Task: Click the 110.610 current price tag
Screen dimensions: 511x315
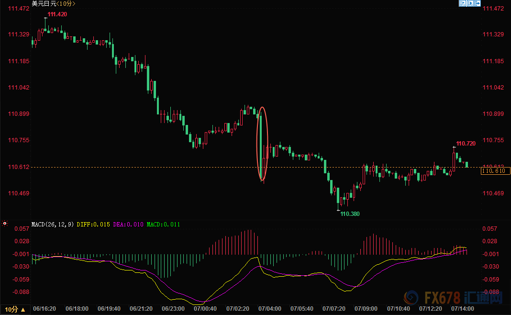Action: tap(495, 171)
